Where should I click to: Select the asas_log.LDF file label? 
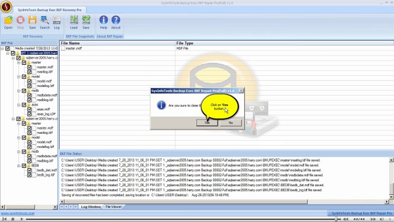pyautogui.click(x=46, y=114)
